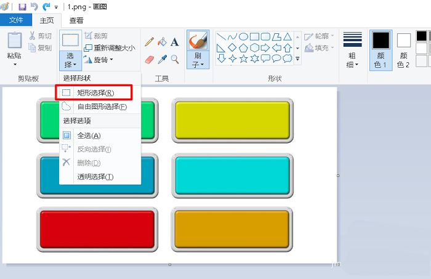This screenshot has height=279, width=431.
Task: Select the Color picker eyedropper tool
Action: pyautogui.click(x=162, y=59)
